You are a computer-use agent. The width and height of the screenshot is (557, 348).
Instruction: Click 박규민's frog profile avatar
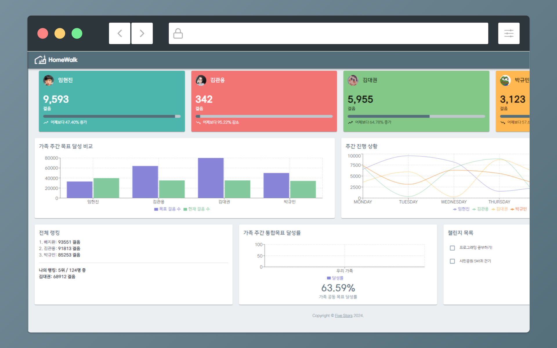[x=505, y=80]
